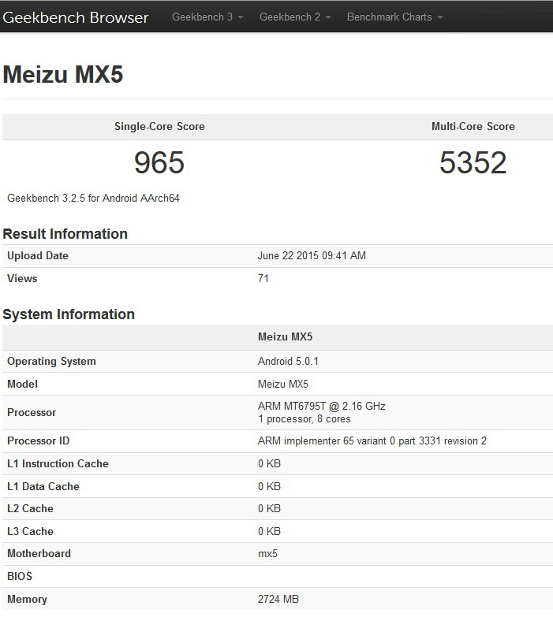553x617 pixels.
Task: Click the Upload Date value
Action: pos(312,256)
